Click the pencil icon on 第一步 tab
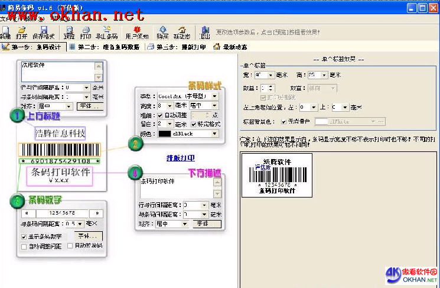 (5, 47)
